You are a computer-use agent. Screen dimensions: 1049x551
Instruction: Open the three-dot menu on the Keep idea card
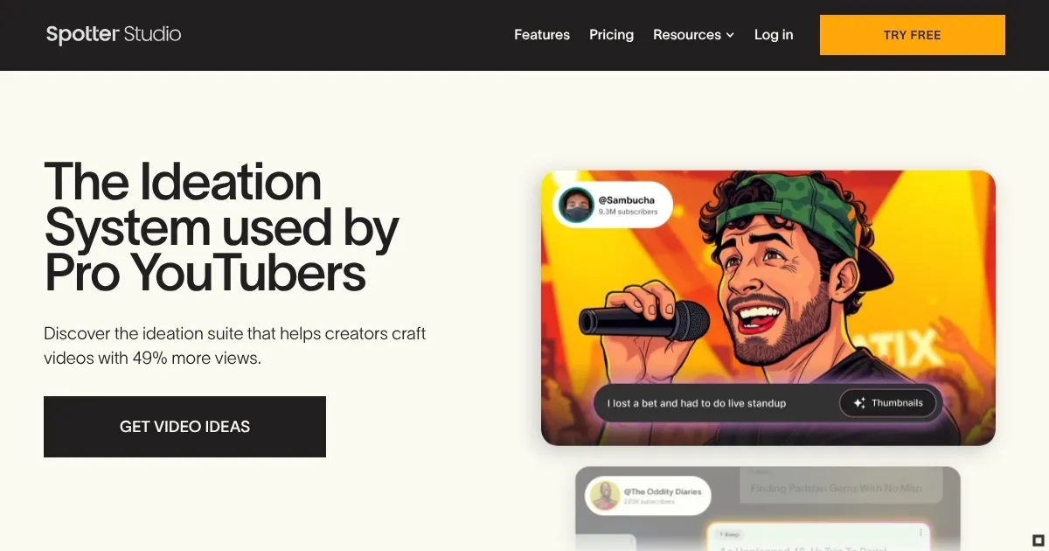point(920,532)
